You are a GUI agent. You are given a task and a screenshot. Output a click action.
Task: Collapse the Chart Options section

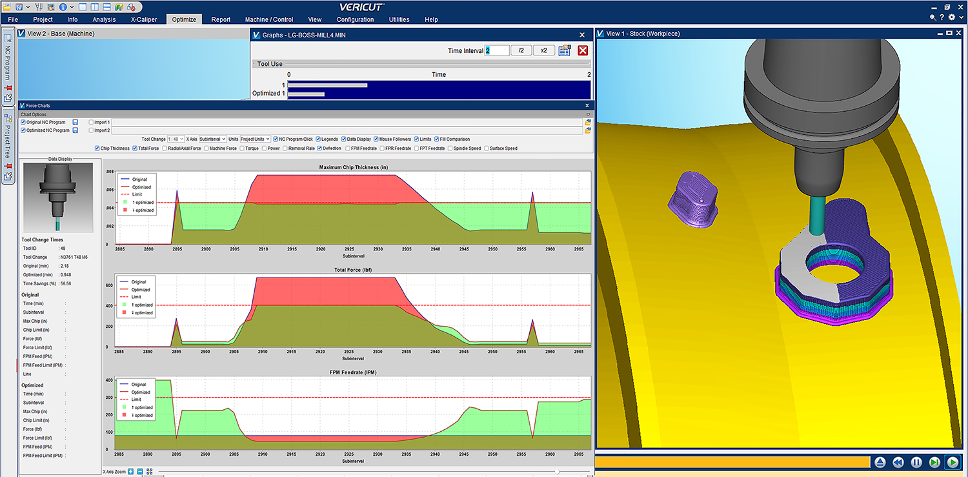click(588, 114)
